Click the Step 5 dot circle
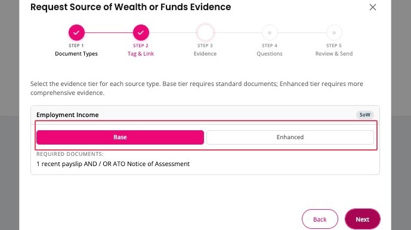Screen dimensions: 411x230 334,32
